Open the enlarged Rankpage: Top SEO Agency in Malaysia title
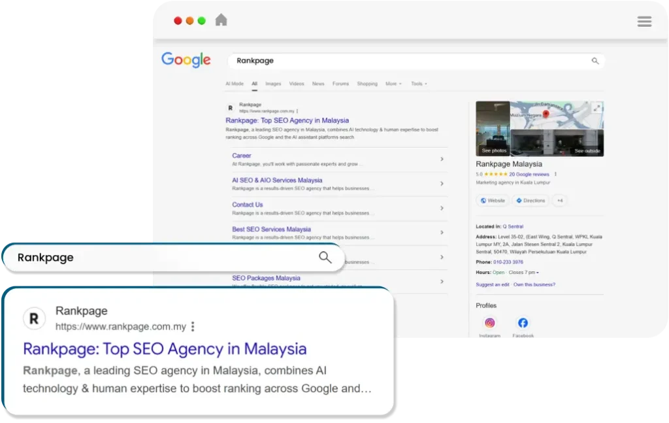The image size is (669, 423). [165, 349]
